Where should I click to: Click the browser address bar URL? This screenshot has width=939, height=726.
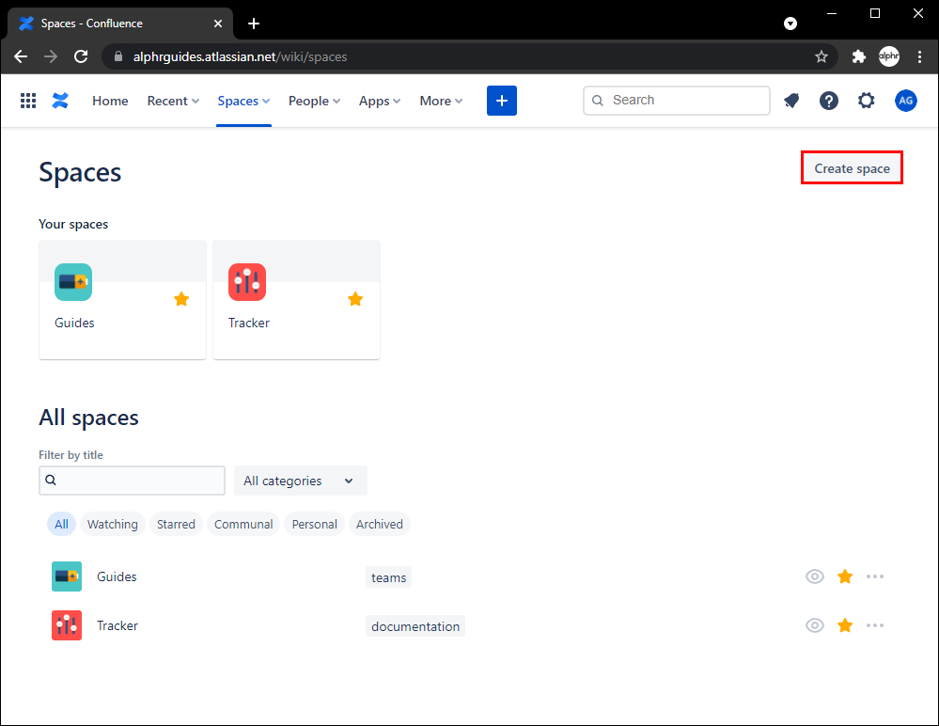click(240, 57)
